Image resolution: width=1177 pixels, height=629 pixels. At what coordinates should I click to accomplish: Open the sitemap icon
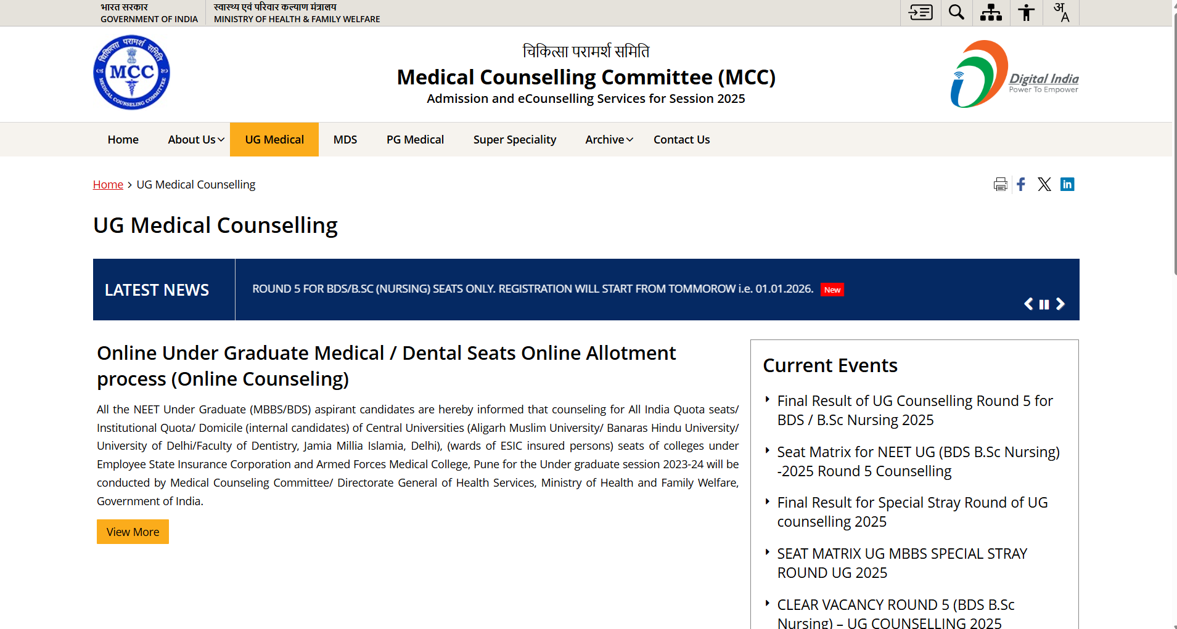(991, 12)
